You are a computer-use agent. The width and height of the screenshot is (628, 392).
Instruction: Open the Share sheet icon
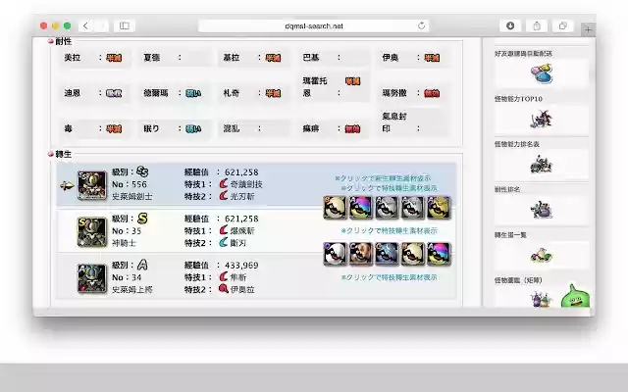(x=537, y=26)
